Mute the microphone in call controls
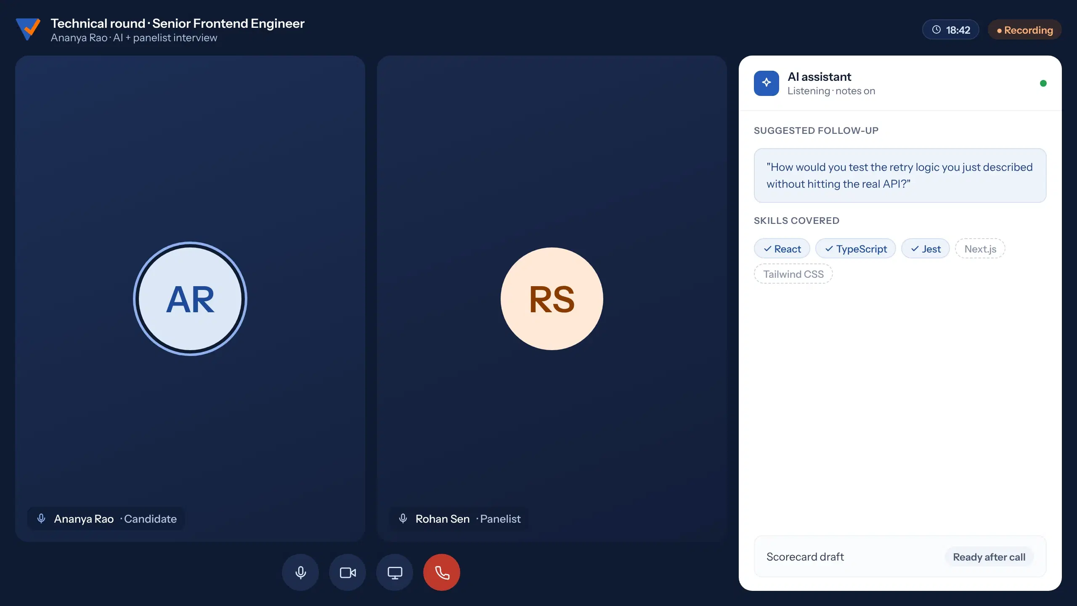Image resolution: width=1077 pixels, height=606 pixels. [300, 572]
